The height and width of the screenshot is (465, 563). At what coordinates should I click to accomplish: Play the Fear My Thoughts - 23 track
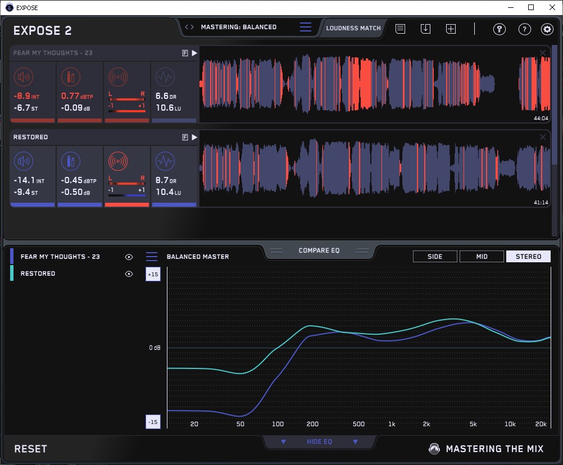194,53
